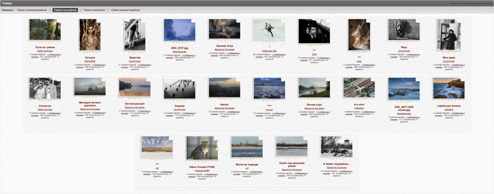This screenshot has width=494, height=194.
Task: View the 'Летнее утро' thumbnail
Action: (x=314, y=88)
